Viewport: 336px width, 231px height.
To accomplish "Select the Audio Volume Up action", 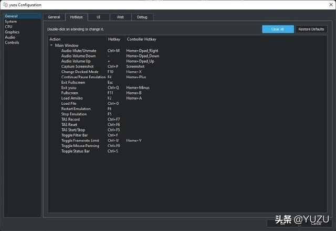I will (x=76, y=61).
